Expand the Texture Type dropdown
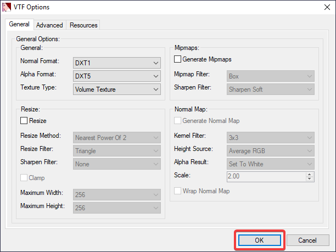The height and width of the screenshot is (252, 336). [117, 89]
